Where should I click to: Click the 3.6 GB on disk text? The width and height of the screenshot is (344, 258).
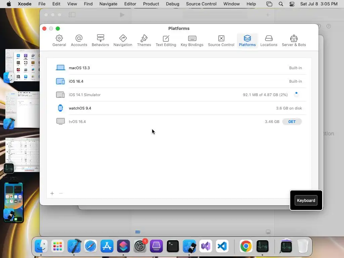point(289,108)
